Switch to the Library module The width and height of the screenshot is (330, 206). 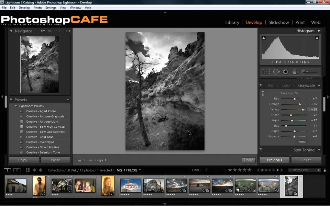click(x=232, y=22)
